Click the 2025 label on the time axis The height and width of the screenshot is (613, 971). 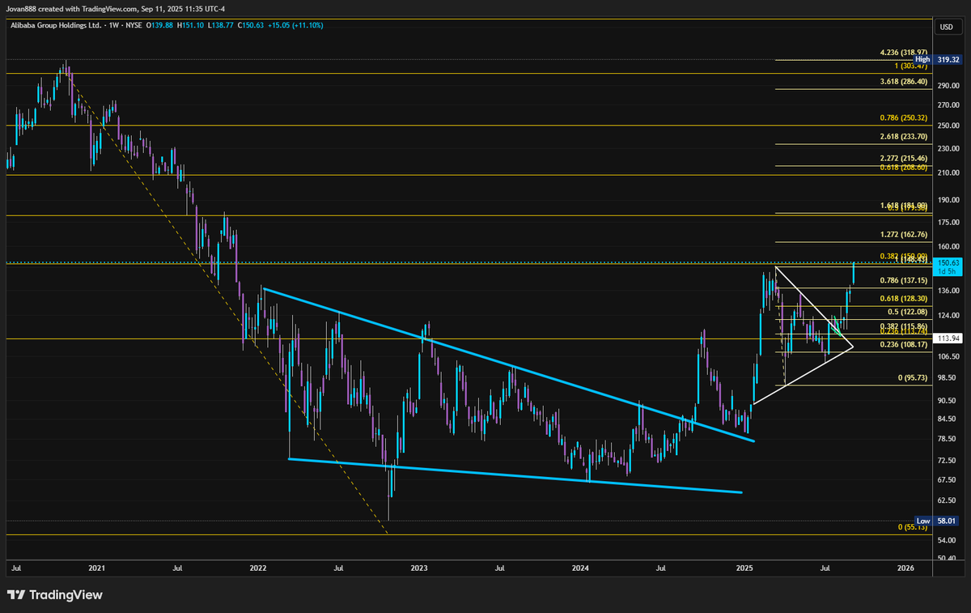pos(744,568)
